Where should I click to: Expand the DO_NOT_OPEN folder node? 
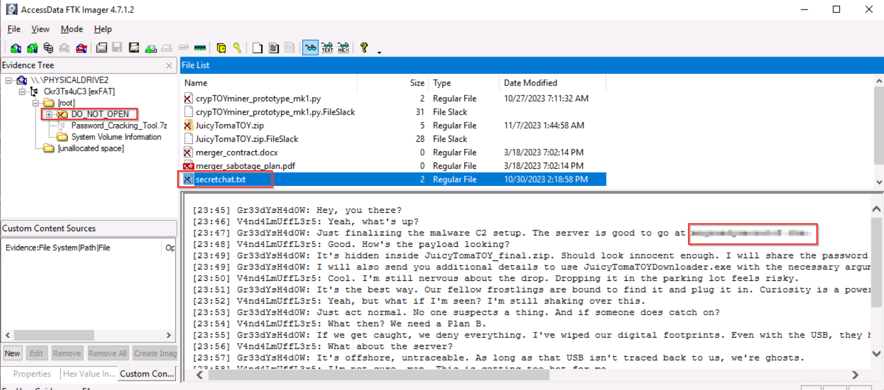[49, 114]
